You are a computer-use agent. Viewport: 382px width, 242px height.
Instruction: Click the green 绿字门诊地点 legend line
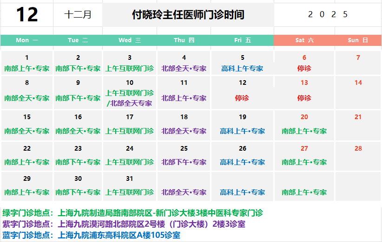(x=133, y=213)
